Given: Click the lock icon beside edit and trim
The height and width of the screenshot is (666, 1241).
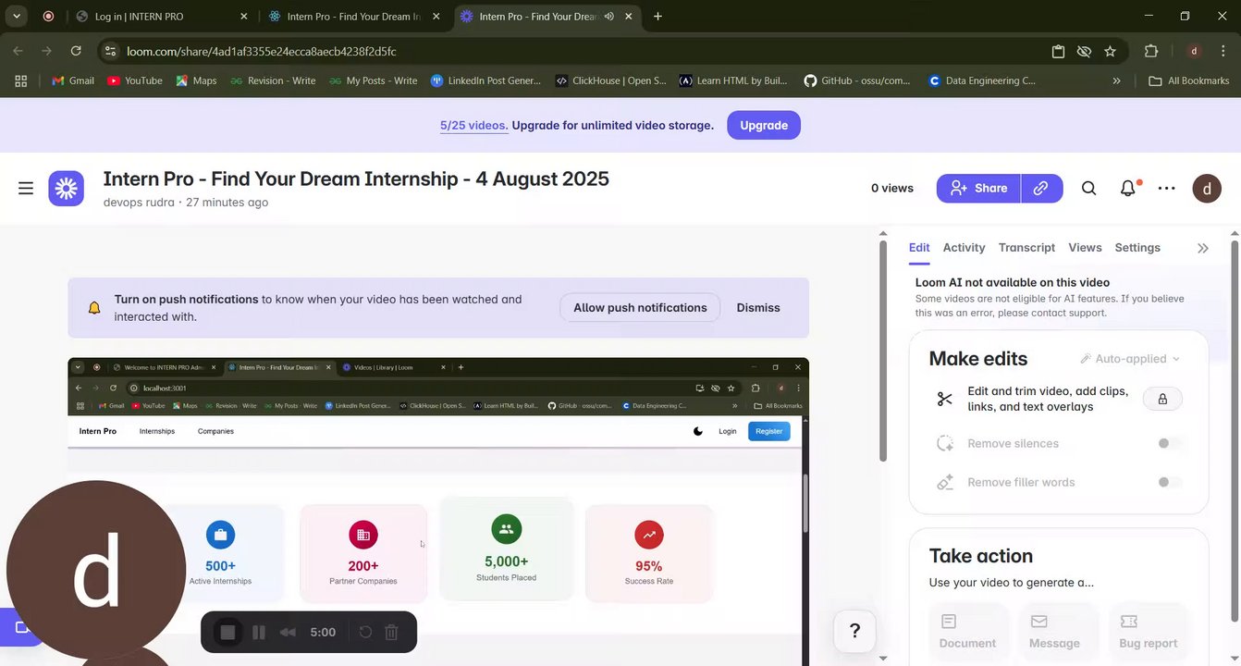Looking at the screenshot, I should click(x=1162, y=399).
